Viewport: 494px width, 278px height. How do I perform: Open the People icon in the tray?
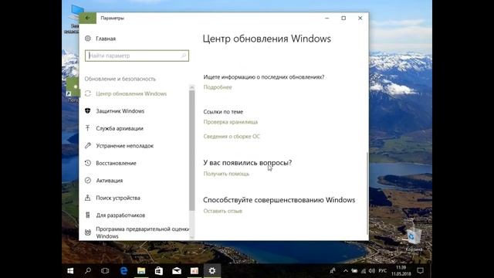click(333, 271)
